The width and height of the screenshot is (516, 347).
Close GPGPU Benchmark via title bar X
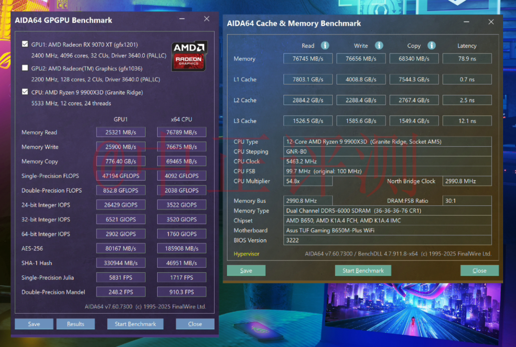(207, 19)
